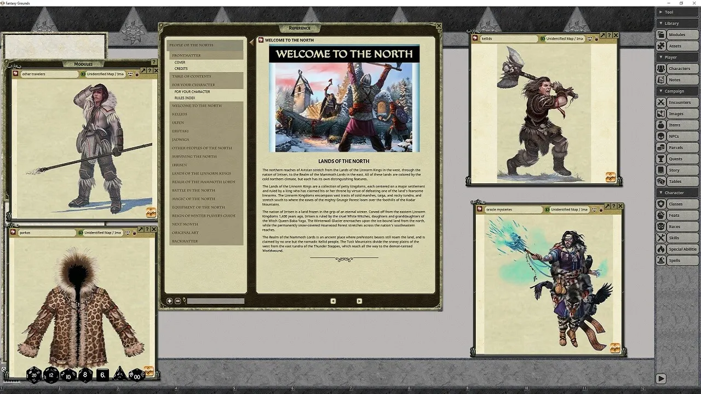
Task: Open the Skills character button
Action: coord(677,237)
